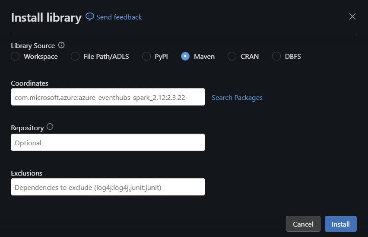Choose the PyPI library source
Image resolution: width=368 pixels, height=237 pixels.
coord(146,56)
